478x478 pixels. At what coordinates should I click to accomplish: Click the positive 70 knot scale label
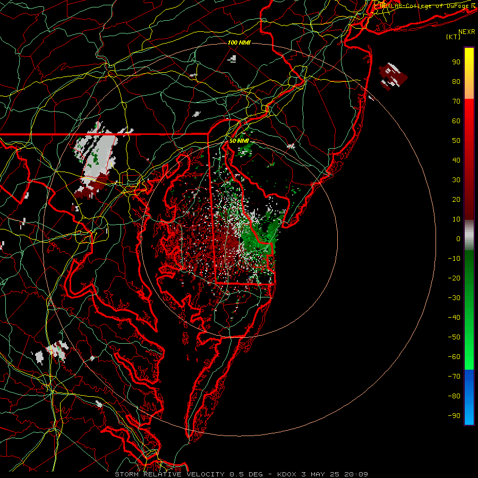456,101
